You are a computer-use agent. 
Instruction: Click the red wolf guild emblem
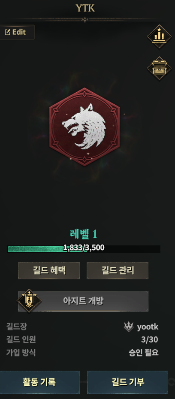(x=84, y=127)
